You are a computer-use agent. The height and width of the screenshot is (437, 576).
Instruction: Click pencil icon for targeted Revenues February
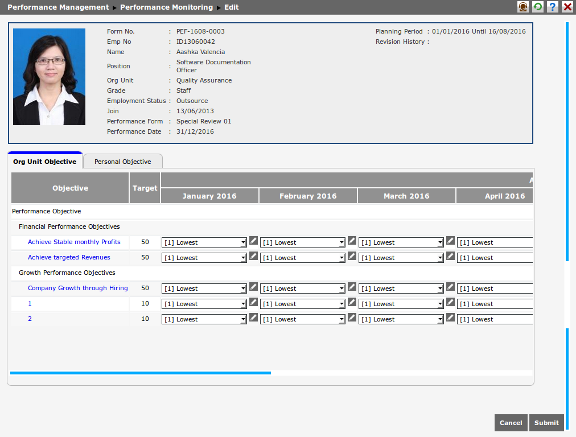click(x=352, y=256)
